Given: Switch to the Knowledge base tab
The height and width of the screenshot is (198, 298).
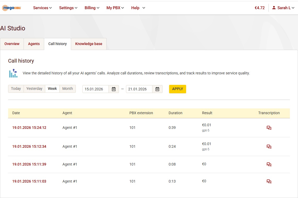Looking at the screenshot, I should [89, 44].
